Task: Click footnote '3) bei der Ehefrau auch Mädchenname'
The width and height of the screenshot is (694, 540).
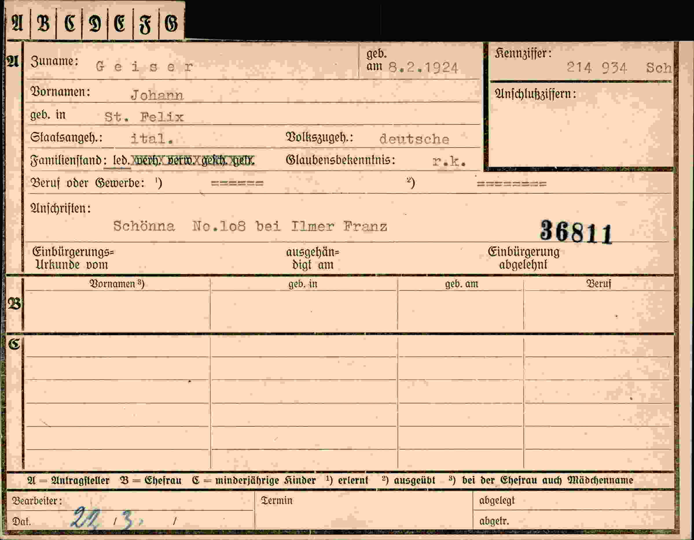Action: click(x=541, y=480)
